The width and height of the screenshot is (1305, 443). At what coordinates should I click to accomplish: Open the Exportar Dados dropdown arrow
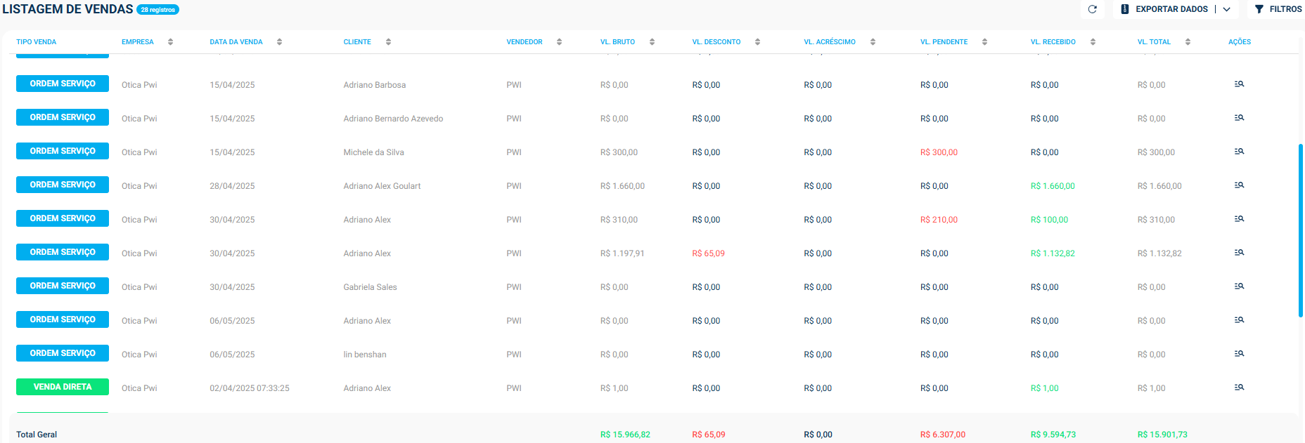pos(1226,9)
